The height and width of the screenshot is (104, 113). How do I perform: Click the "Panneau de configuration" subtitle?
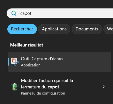point(43,93)
